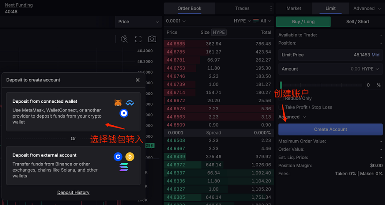Switch to the Trades tab
Image resolution: width=385 pixels, height=205 pixels.
(242, 8)
